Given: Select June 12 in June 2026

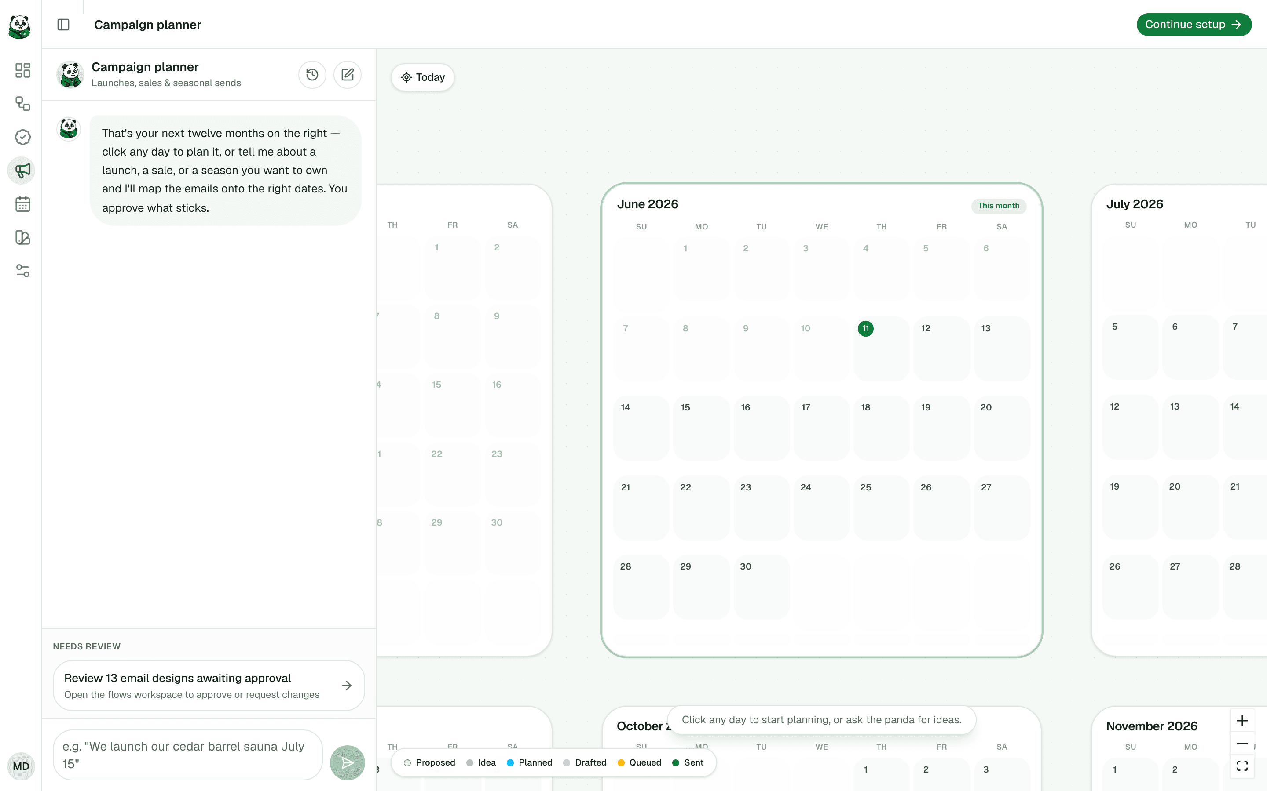Looking at the screenshot, I should click(x=941, y=348).
